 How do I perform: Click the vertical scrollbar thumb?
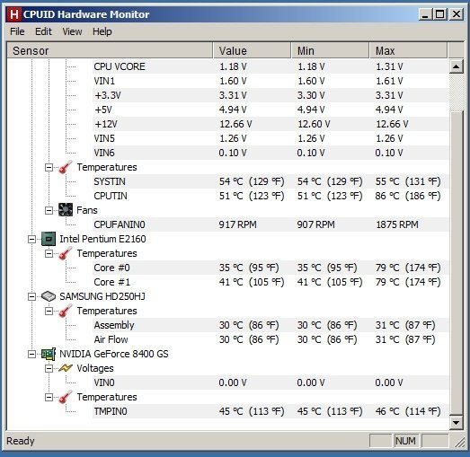(x=456, y=262)
